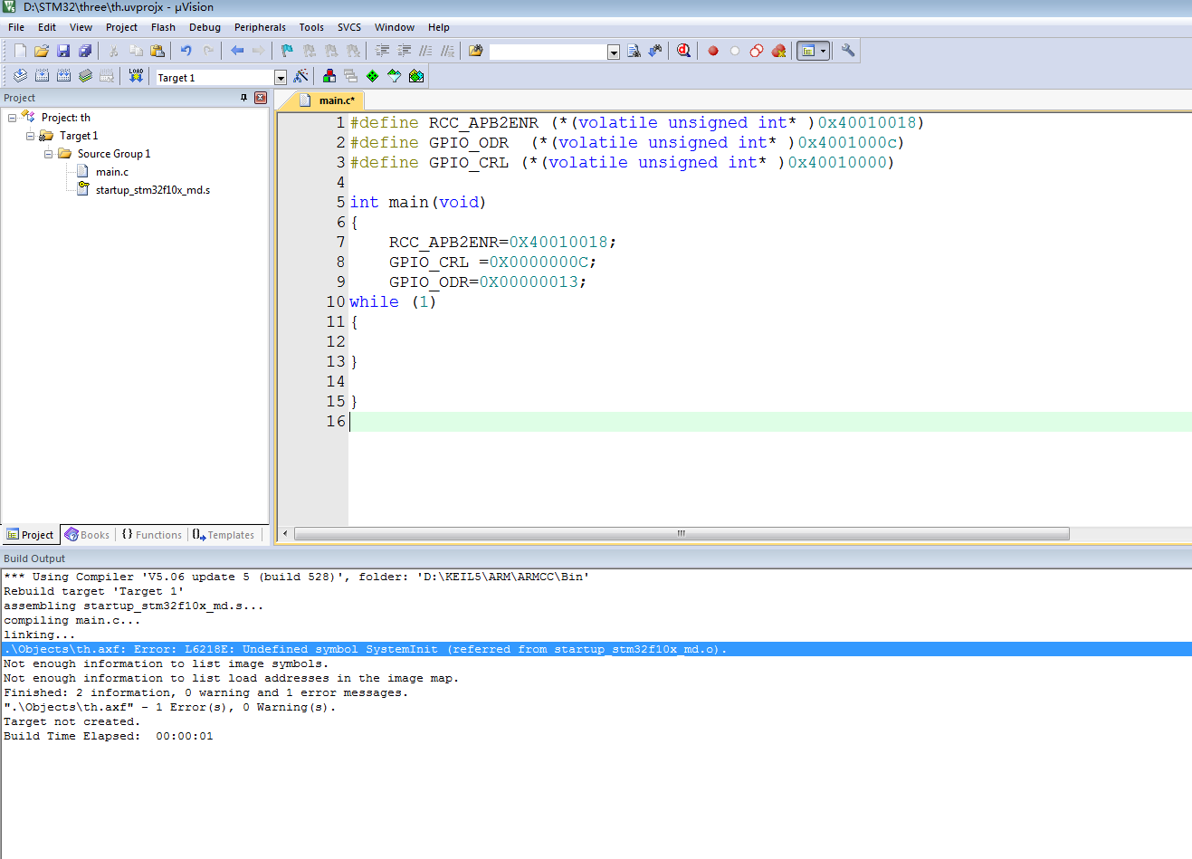1192x859 pixels.
Task: Click the Pack Installer icon
Action: point(416,76)
